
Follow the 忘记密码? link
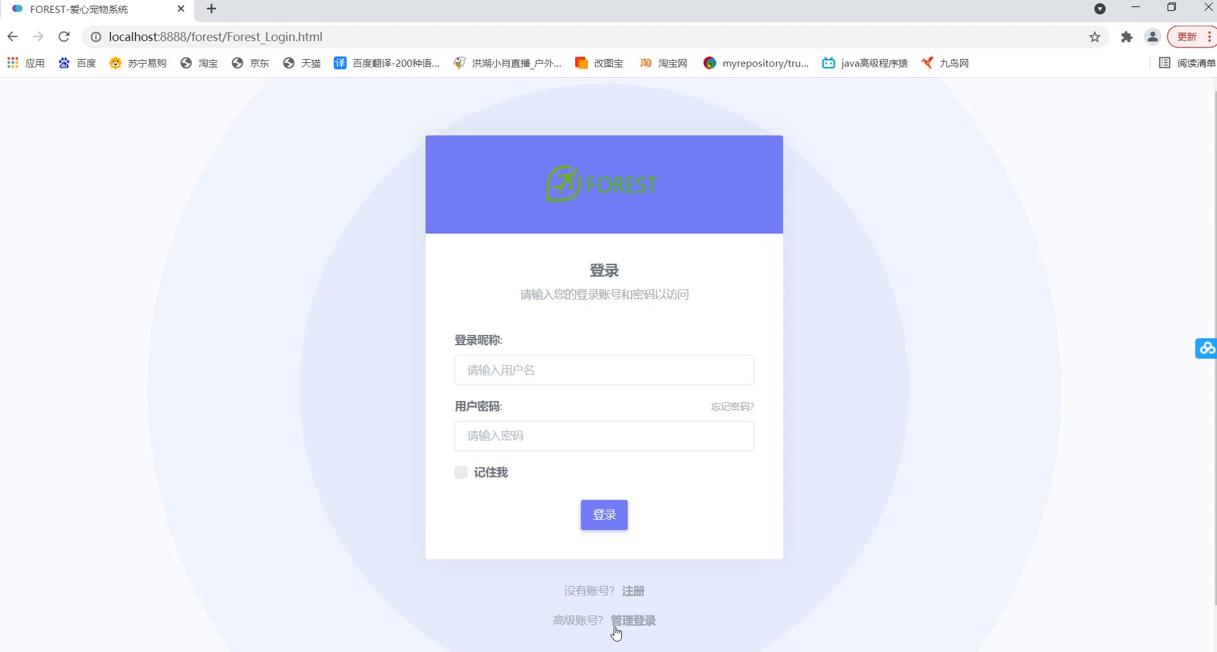click(x=732, y=406)
